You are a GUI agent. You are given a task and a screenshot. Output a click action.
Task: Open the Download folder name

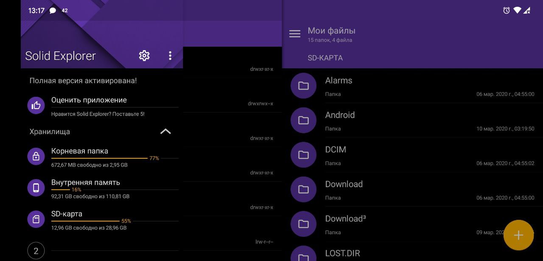click(344, 184)
